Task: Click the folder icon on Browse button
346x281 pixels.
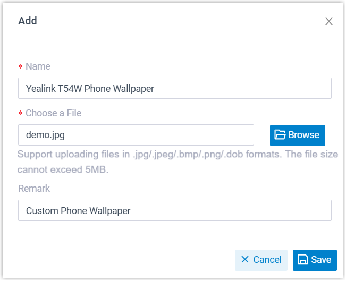Action: 280,135
